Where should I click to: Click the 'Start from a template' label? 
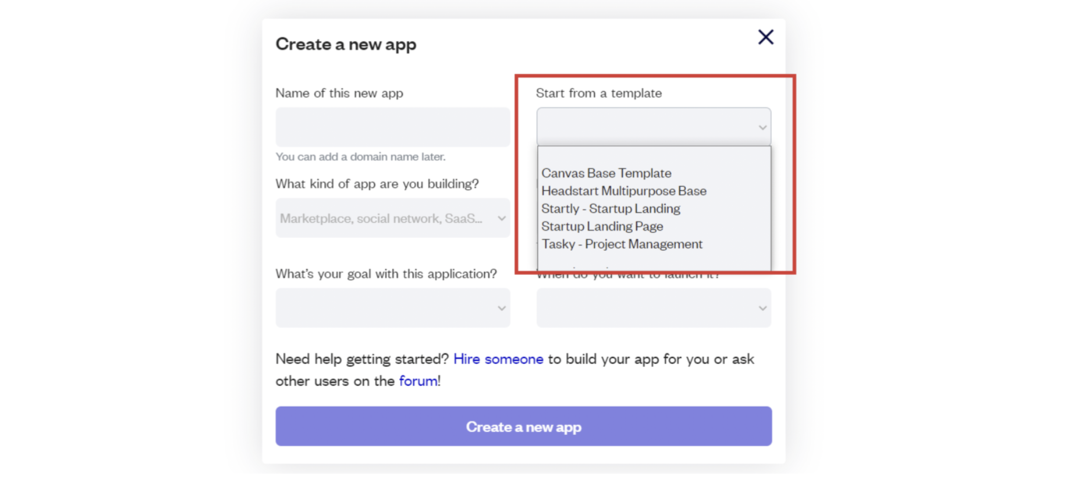pyautogui.click(x=598, y=93)
